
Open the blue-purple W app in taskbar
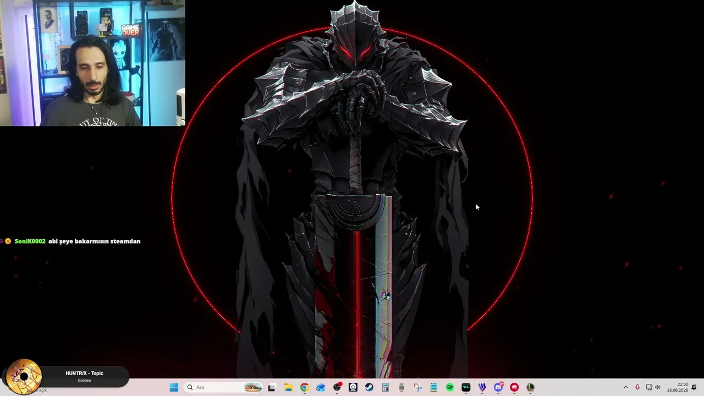click(x=482, y=387)
